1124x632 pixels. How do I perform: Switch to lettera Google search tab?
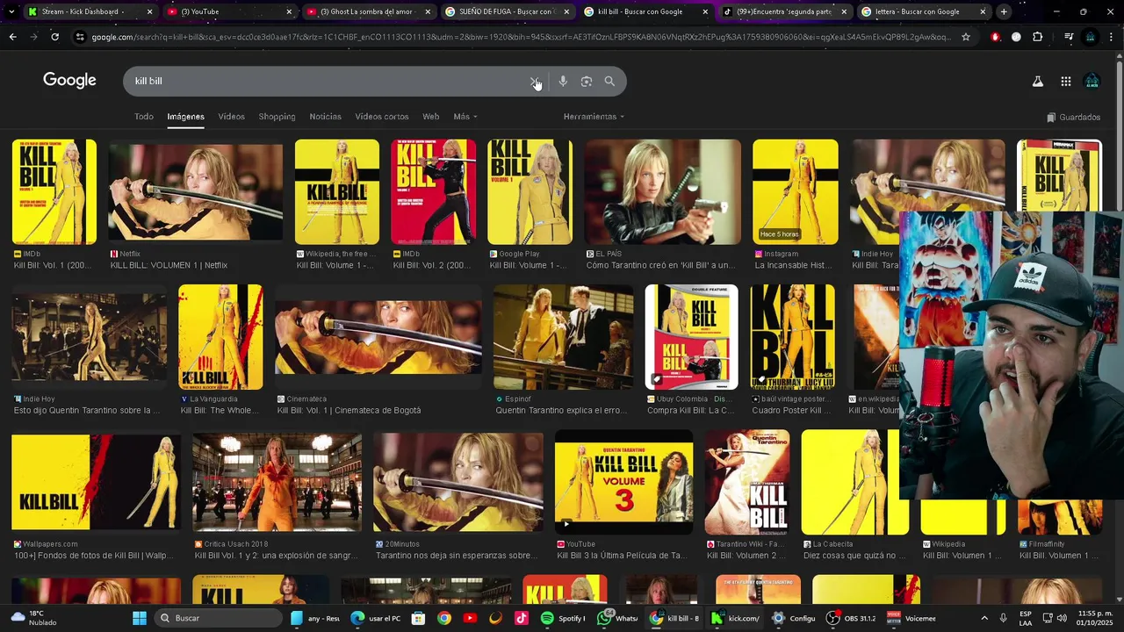tap(922, 11)
